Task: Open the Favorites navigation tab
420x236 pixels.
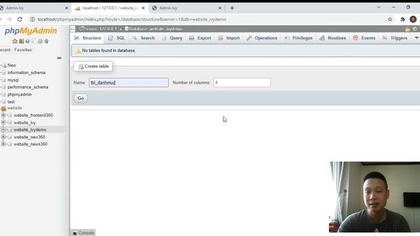Action: click(23, 50)
